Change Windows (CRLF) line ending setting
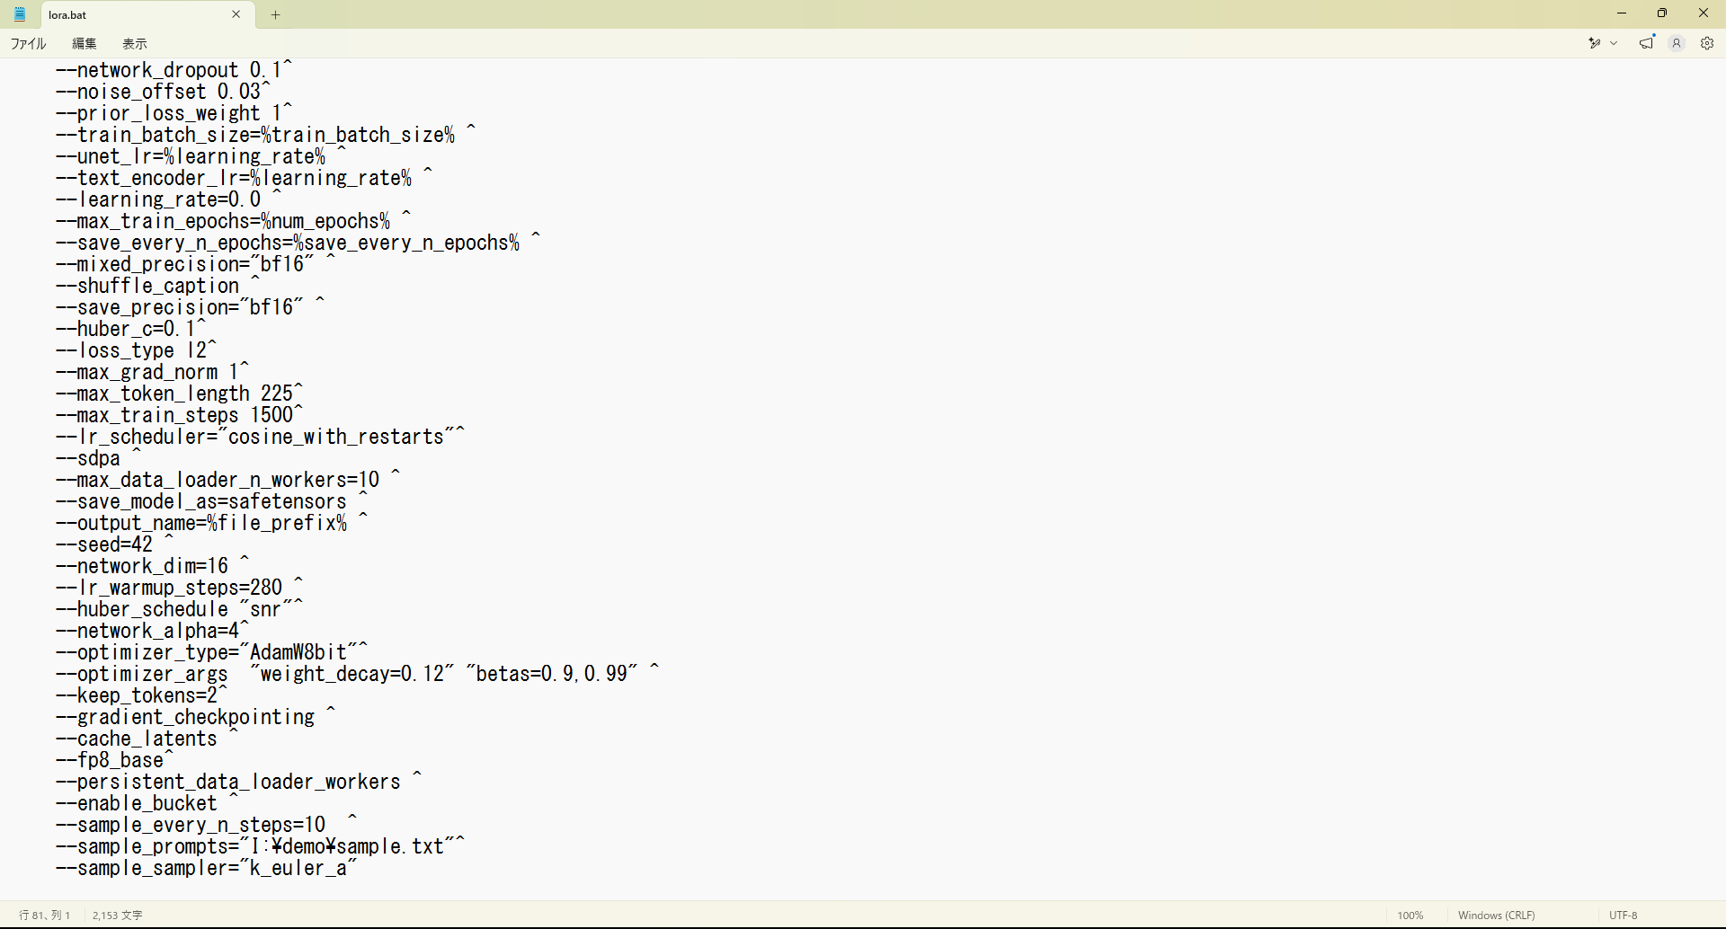This screenshot has width=1726, height=929. pos(1497,916)
